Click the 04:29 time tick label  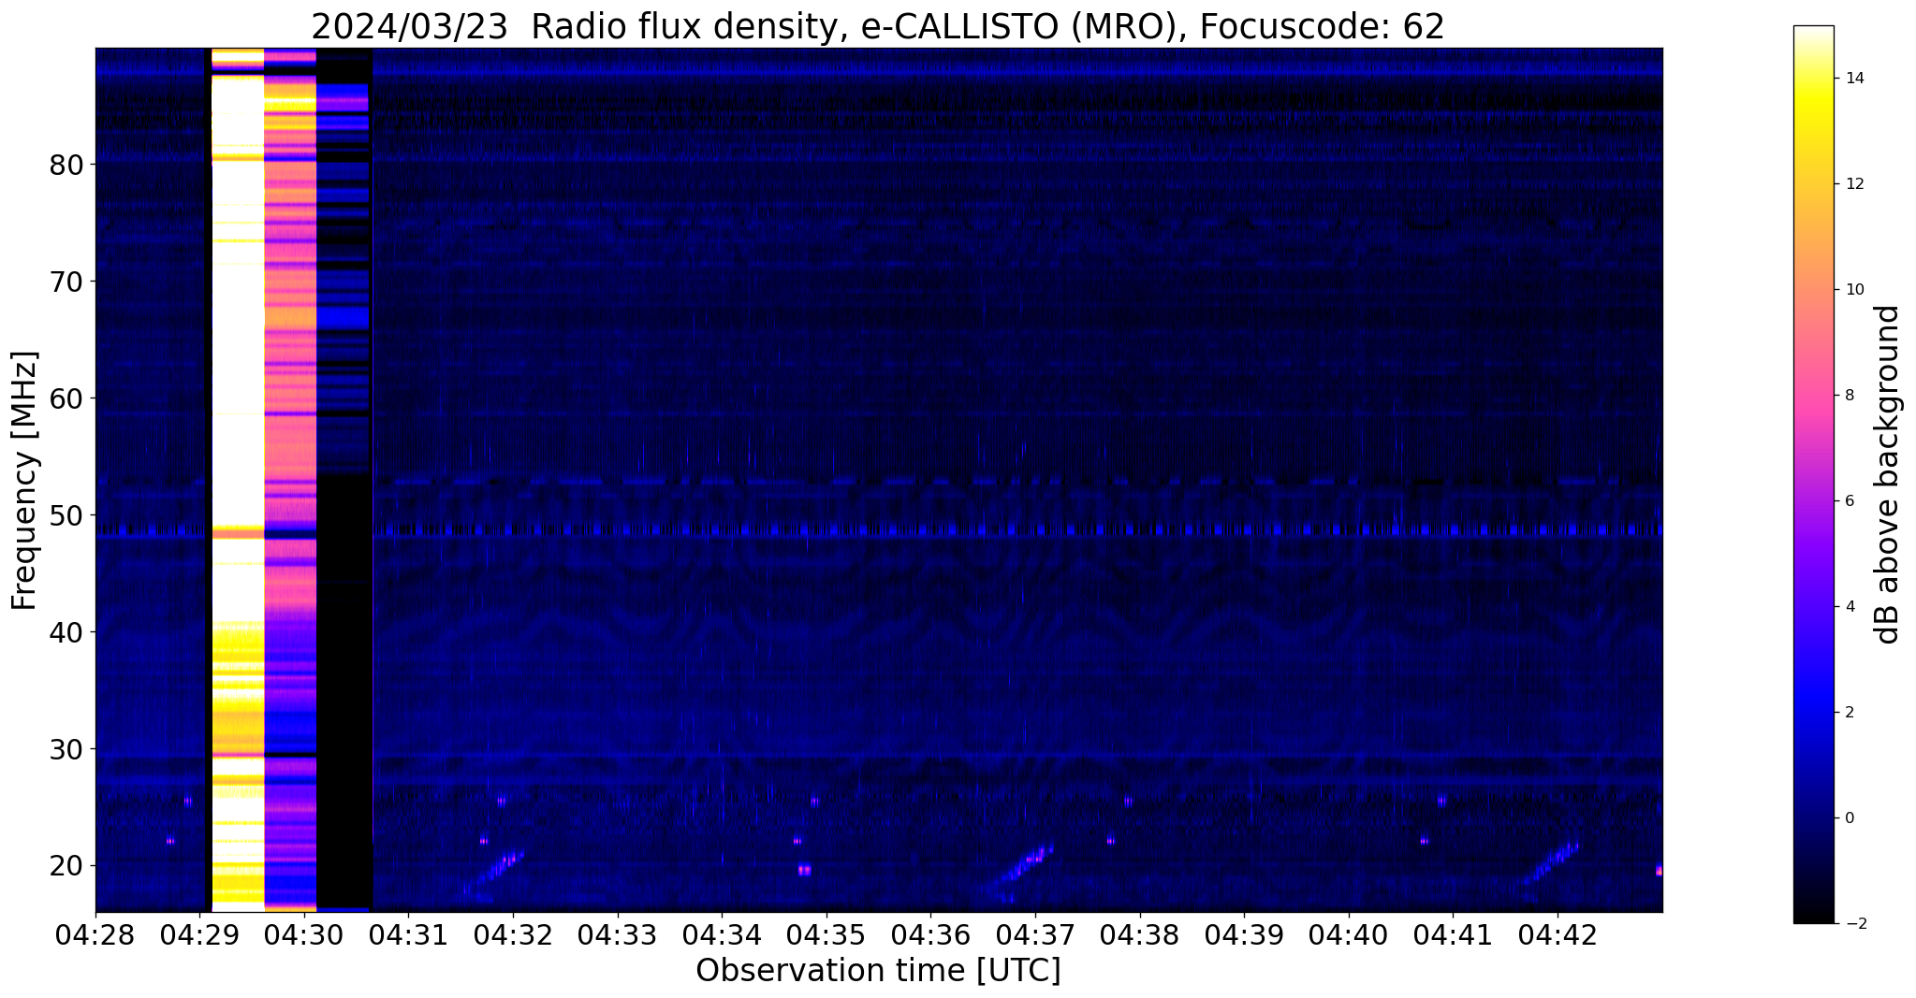point(200,935)
